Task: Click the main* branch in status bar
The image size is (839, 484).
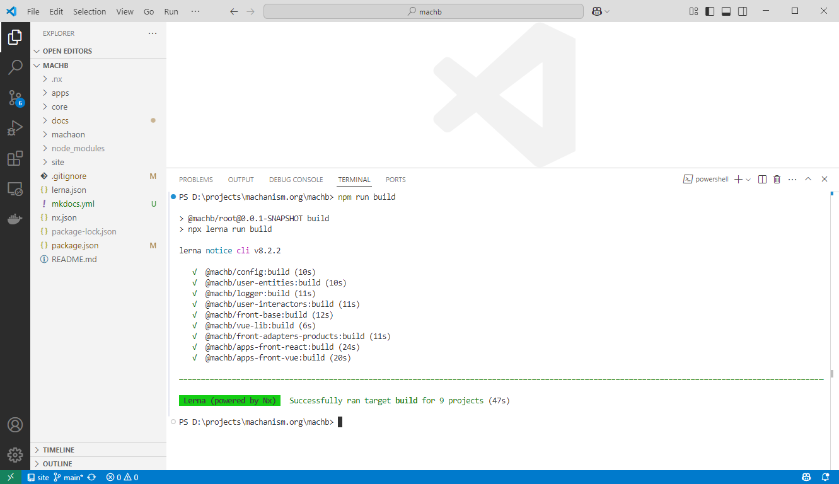Action: 68,477
